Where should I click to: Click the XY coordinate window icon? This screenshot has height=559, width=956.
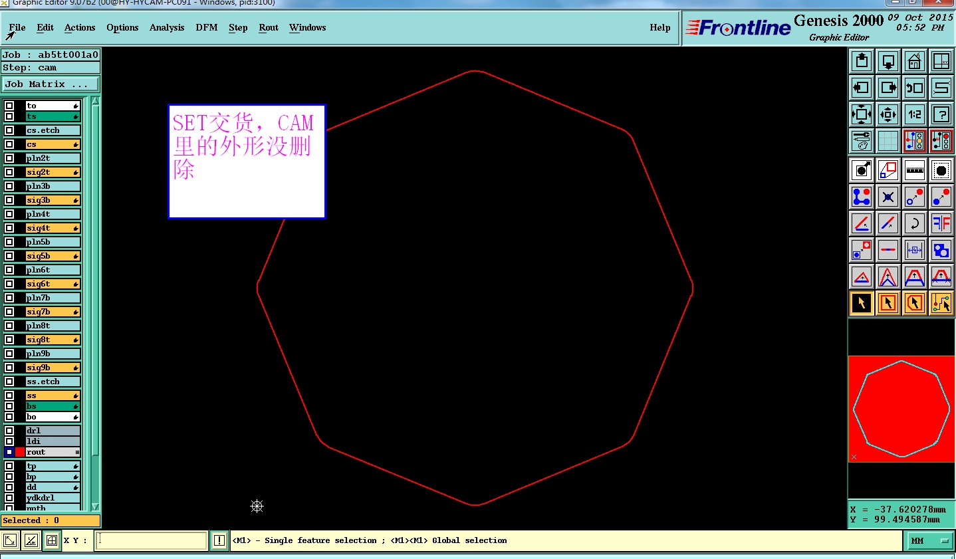[941, 61]
